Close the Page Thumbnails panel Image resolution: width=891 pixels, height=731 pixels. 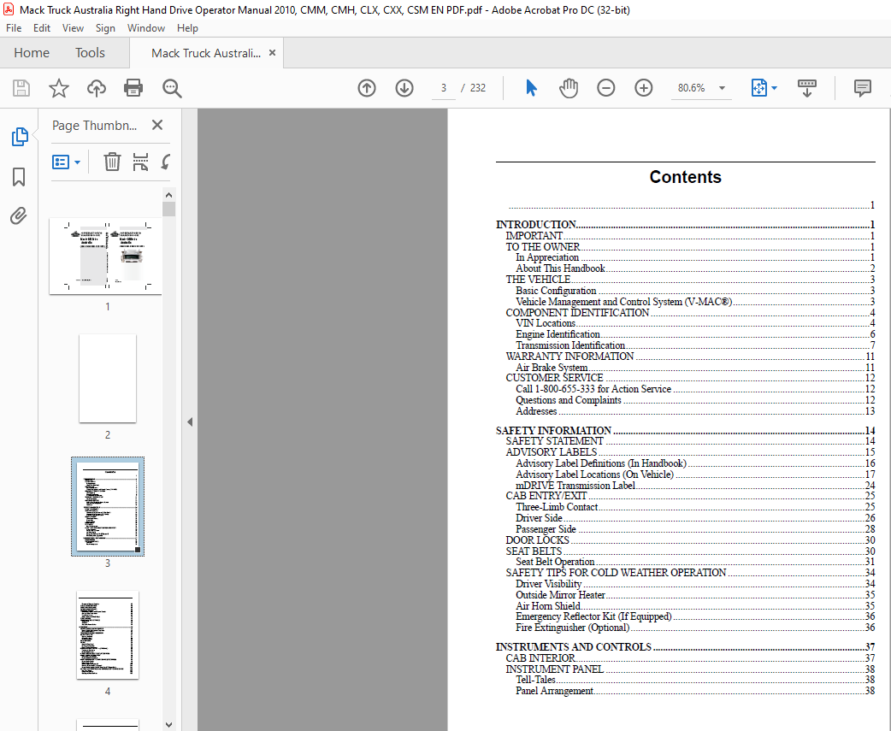[x=157, y=125]
